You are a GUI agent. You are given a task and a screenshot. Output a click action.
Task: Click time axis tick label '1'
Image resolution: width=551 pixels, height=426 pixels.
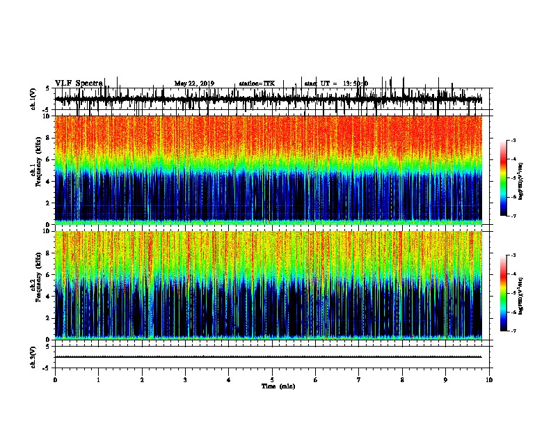coord(98,380)
